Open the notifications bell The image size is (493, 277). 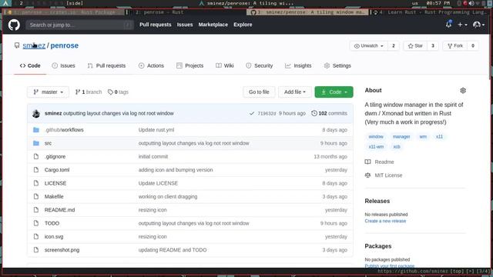(448, 24)
